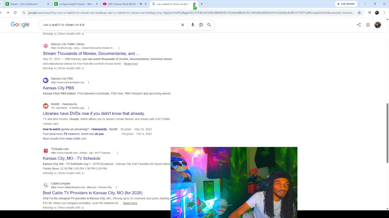Open 'More results from www.reddit.com'

[64, 139]
